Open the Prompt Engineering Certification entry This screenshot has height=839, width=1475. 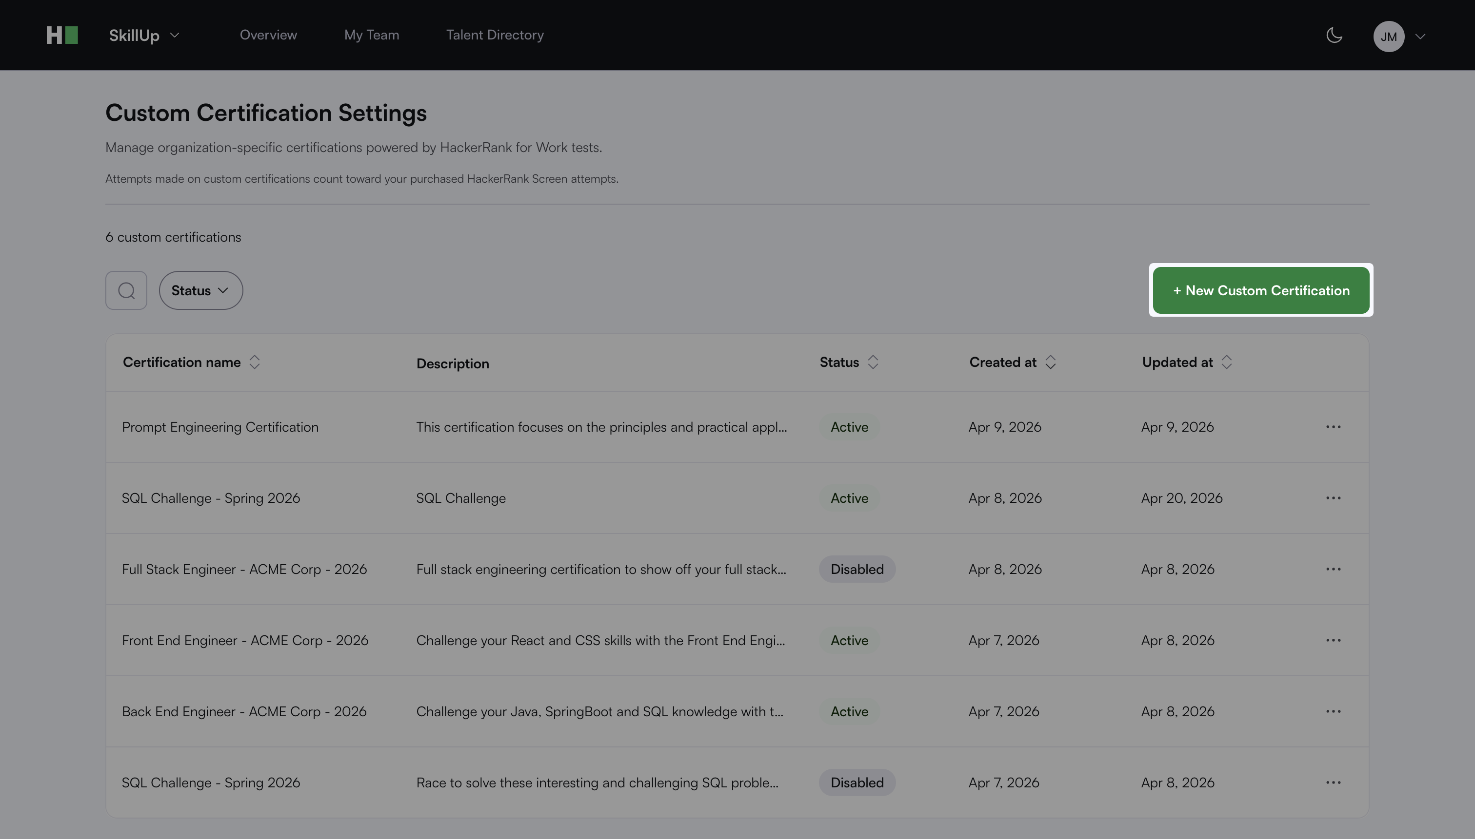coord(220,427)
